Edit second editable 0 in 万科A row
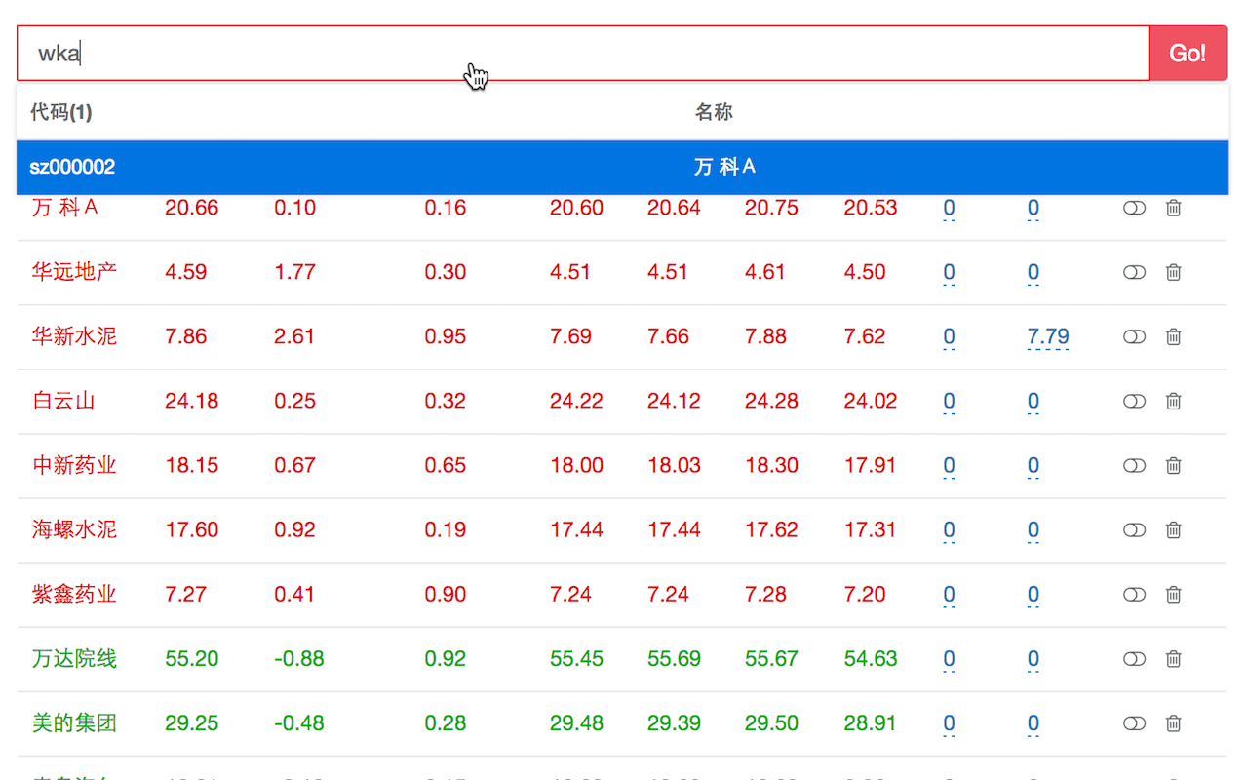Screen dimensions: 1248x780 pyautogui.click(x=1033, y=209)
